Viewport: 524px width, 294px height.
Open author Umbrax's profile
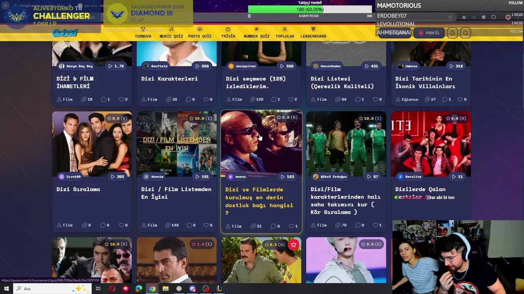click(408, 66)
